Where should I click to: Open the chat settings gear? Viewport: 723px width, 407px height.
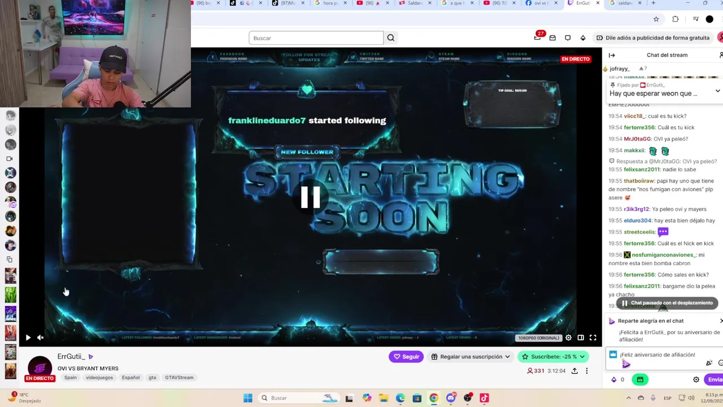pos(696,380)
